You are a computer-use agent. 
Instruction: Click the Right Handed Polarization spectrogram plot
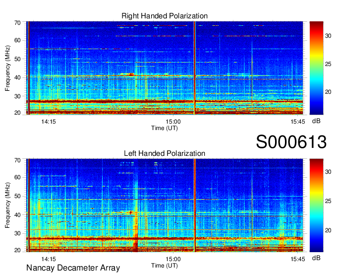[165, 68]
